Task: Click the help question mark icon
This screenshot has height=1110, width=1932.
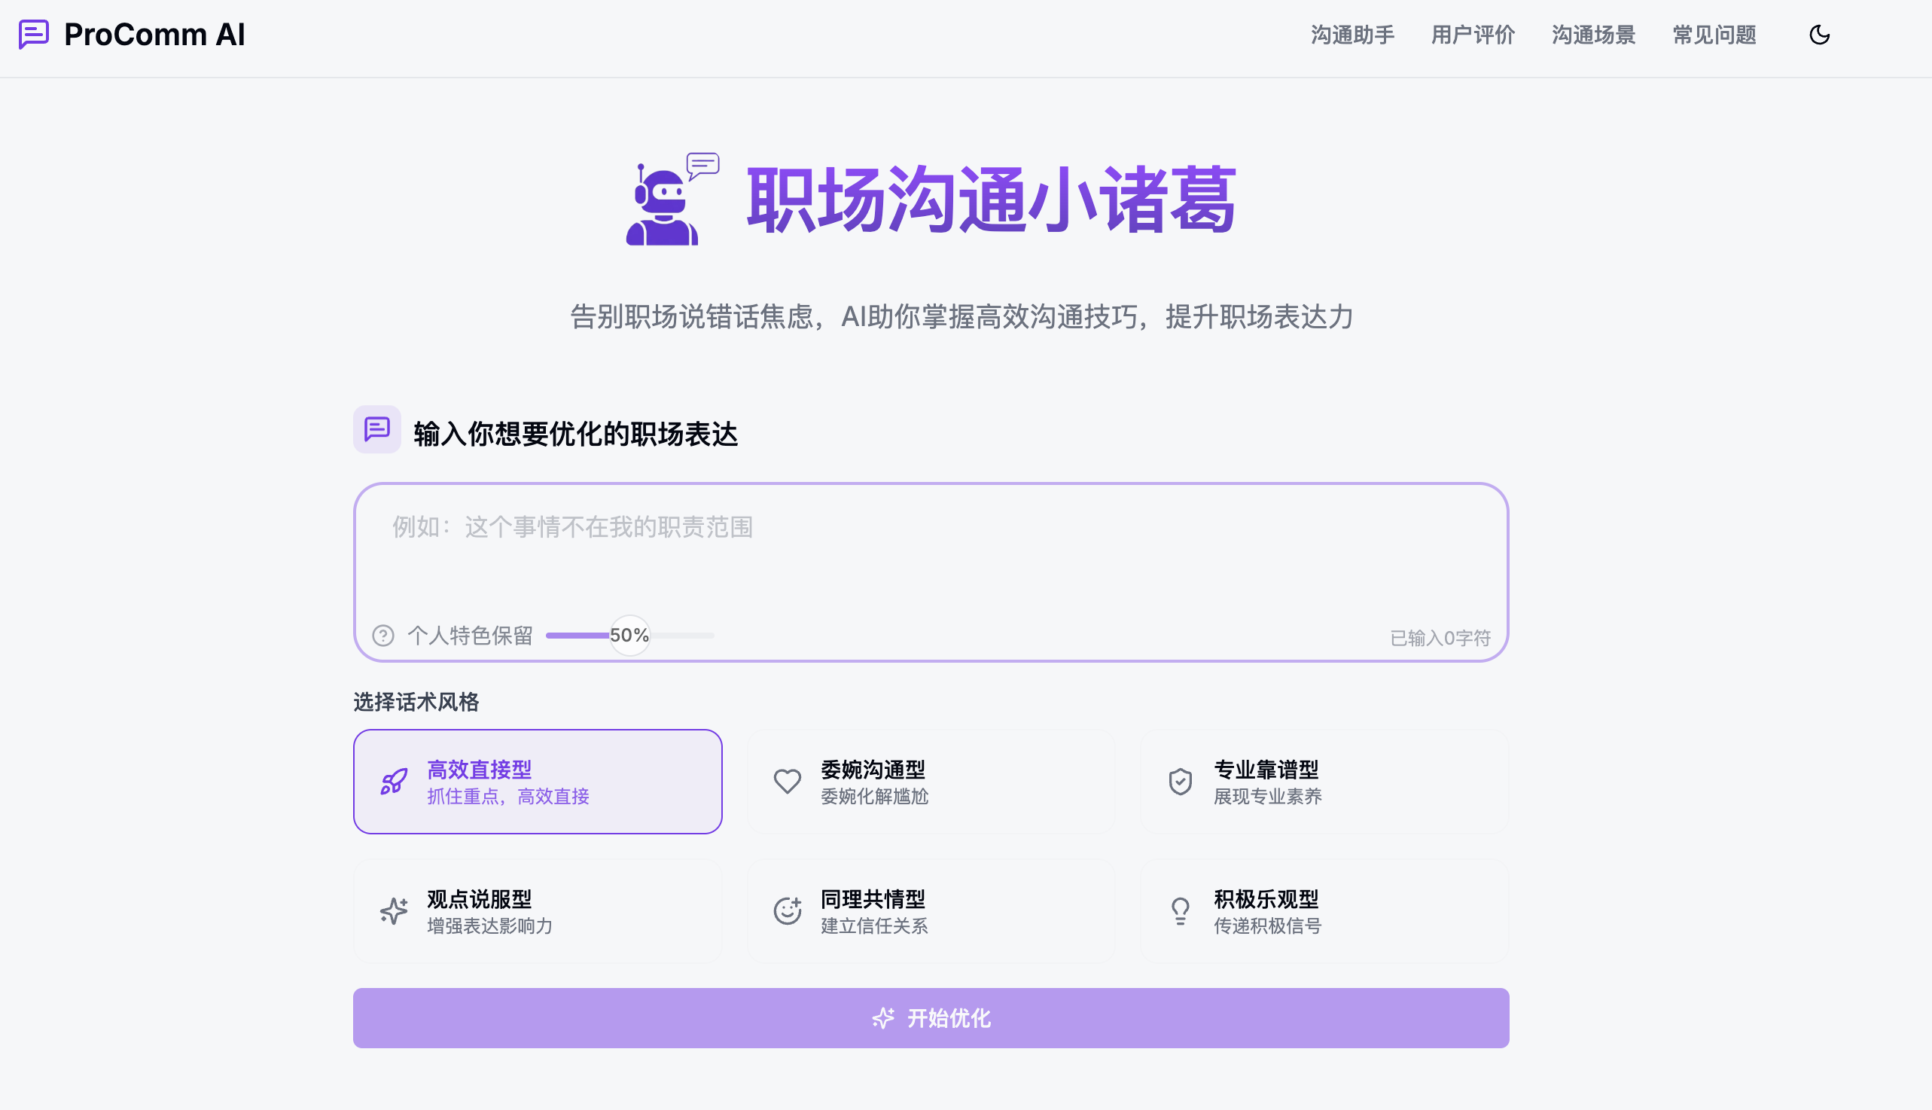Action: pyautogui.click(x=382, y=636)
